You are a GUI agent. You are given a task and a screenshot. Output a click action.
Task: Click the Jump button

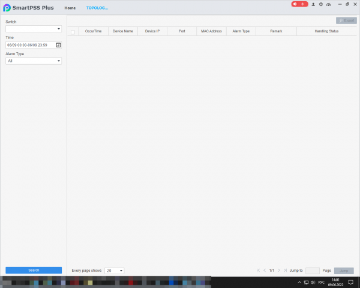point(344,271)
